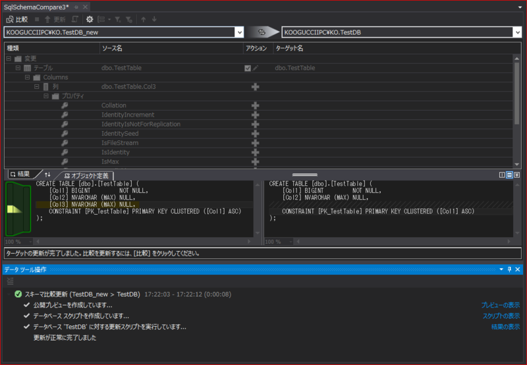Open the source database dropdown TestDB_new
Image resolution: width=527 pixels, height=365 pixels.
tap(239, 32)
